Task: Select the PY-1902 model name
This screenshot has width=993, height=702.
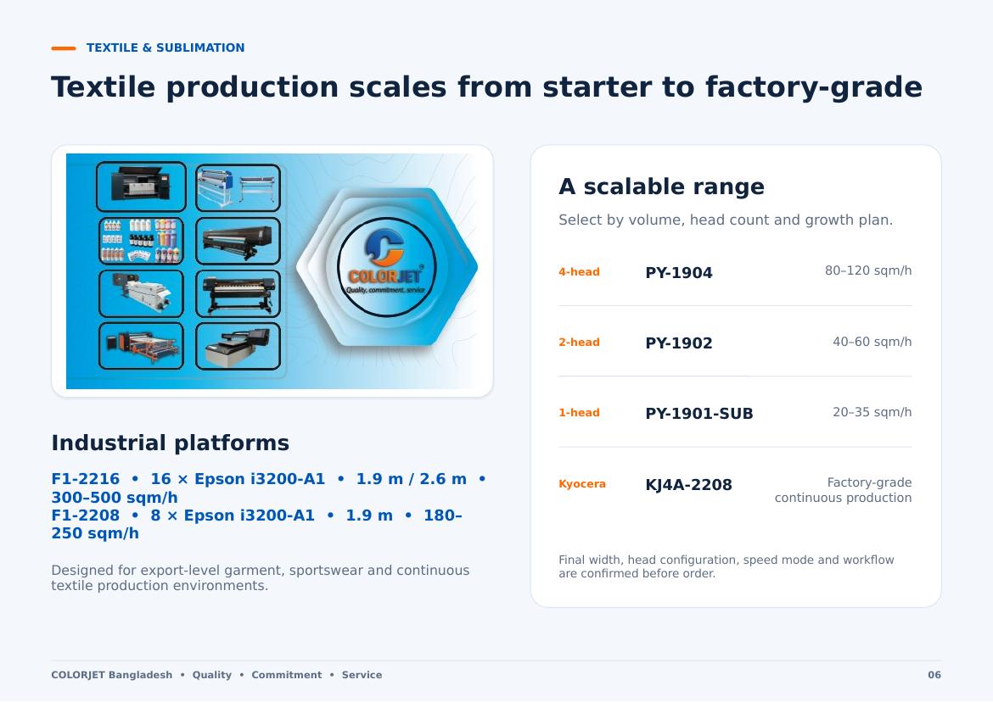Action: coord(678,343)
